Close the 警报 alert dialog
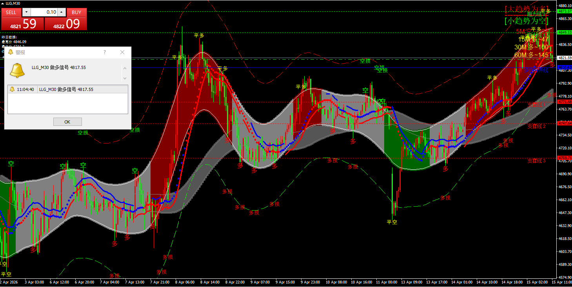 [x=122, y=52]
